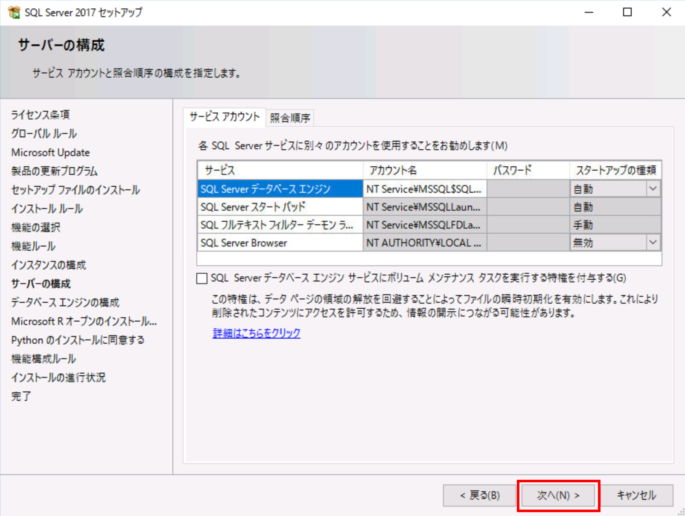Select the SQL Server データベース エンジン service row

click(x=280, y=188)
